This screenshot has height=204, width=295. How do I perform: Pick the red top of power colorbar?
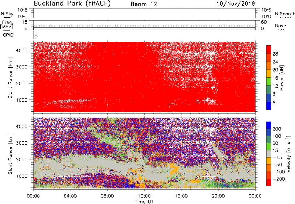[x=269, y=50]
